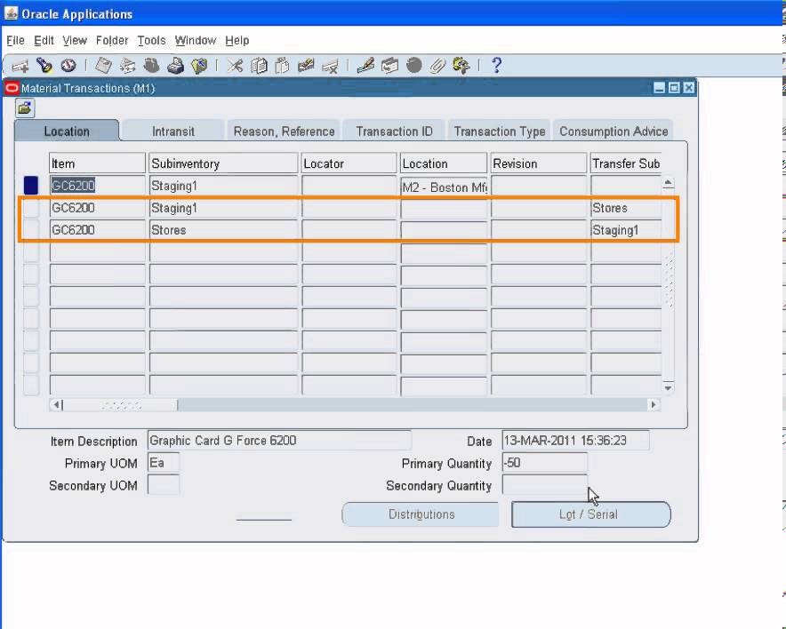Click the vertical scrollbar down arrow
The image size is (786, 629).
[x=668, y=387]
